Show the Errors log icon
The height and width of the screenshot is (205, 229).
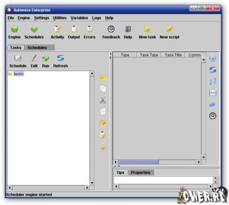[90, 29]
